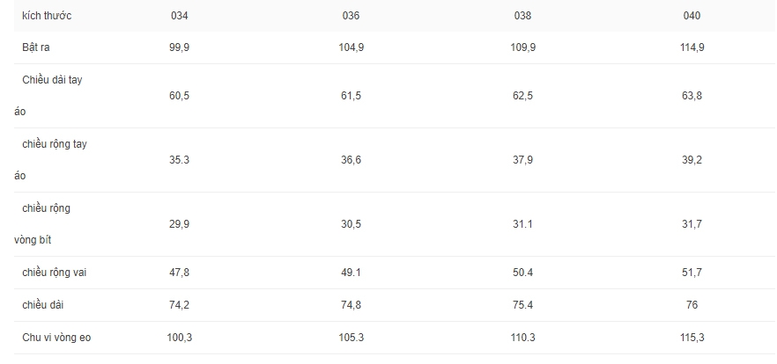The height and width of the screenshot is (364, 777).
Task: Click the value 114,9 under size 040
Action: click(692, 48)
